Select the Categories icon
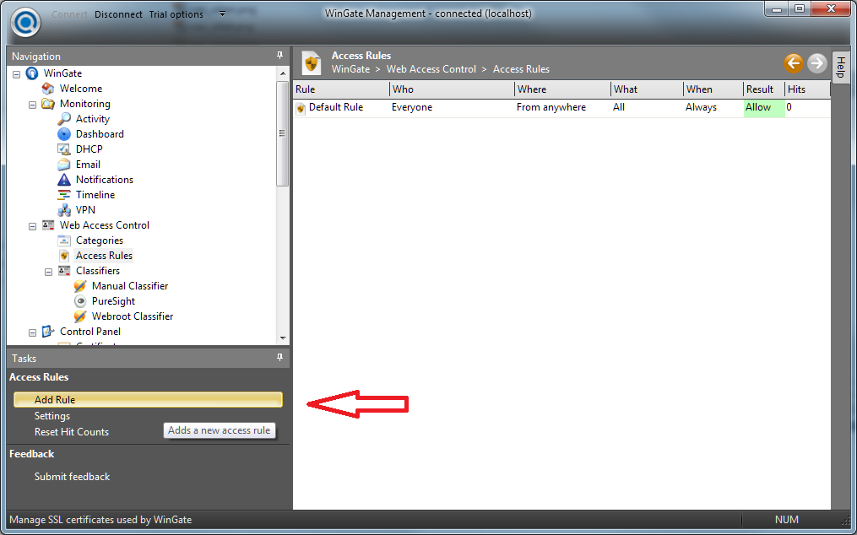This screenshot has width=857, height=535. point(64,240)
